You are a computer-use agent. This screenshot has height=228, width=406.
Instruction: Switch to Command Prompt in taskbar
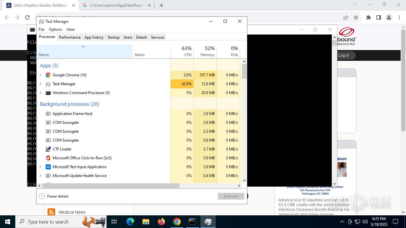(192, 222)
